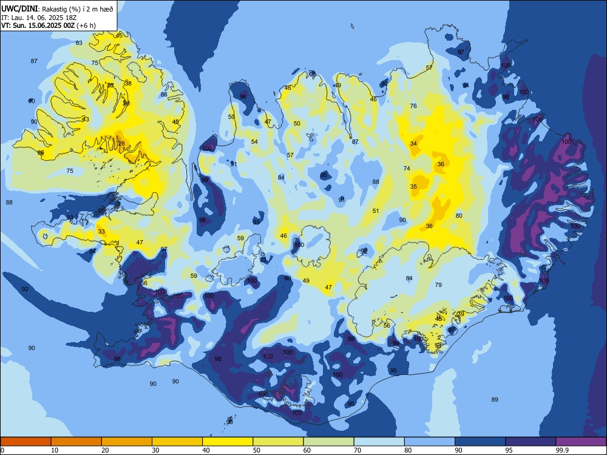
Task: Click the legend scale label 70
Action: [x=358, y=450]
